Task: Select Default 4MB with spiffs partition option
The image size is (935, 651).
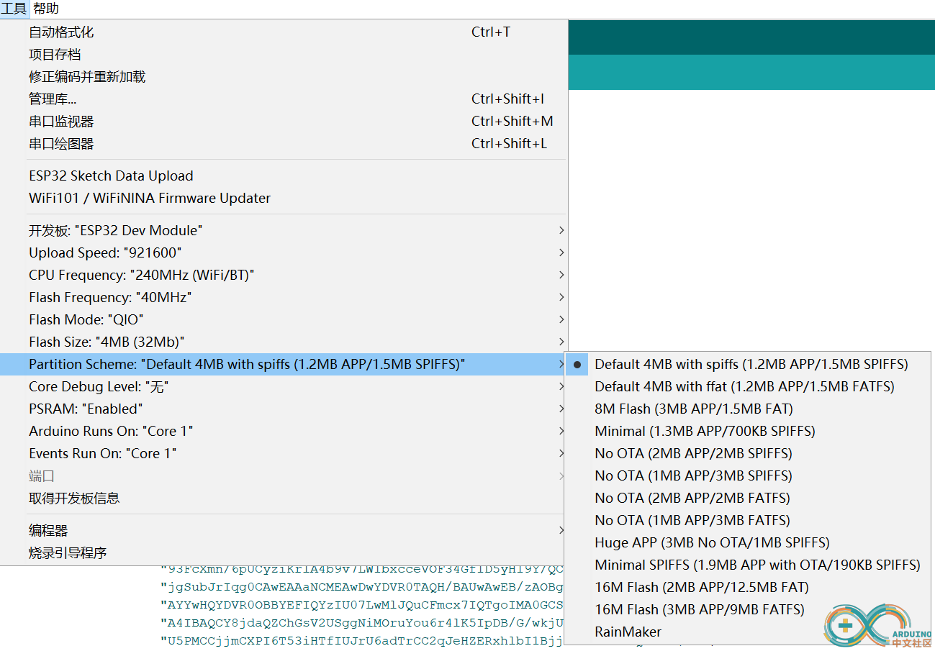Action: click(748, 365)
